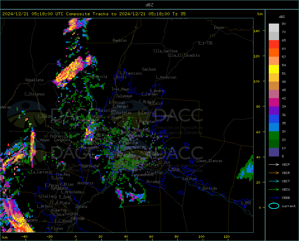299x241 pixels.
Task: Click the Zapata map label
Action: 81,207
